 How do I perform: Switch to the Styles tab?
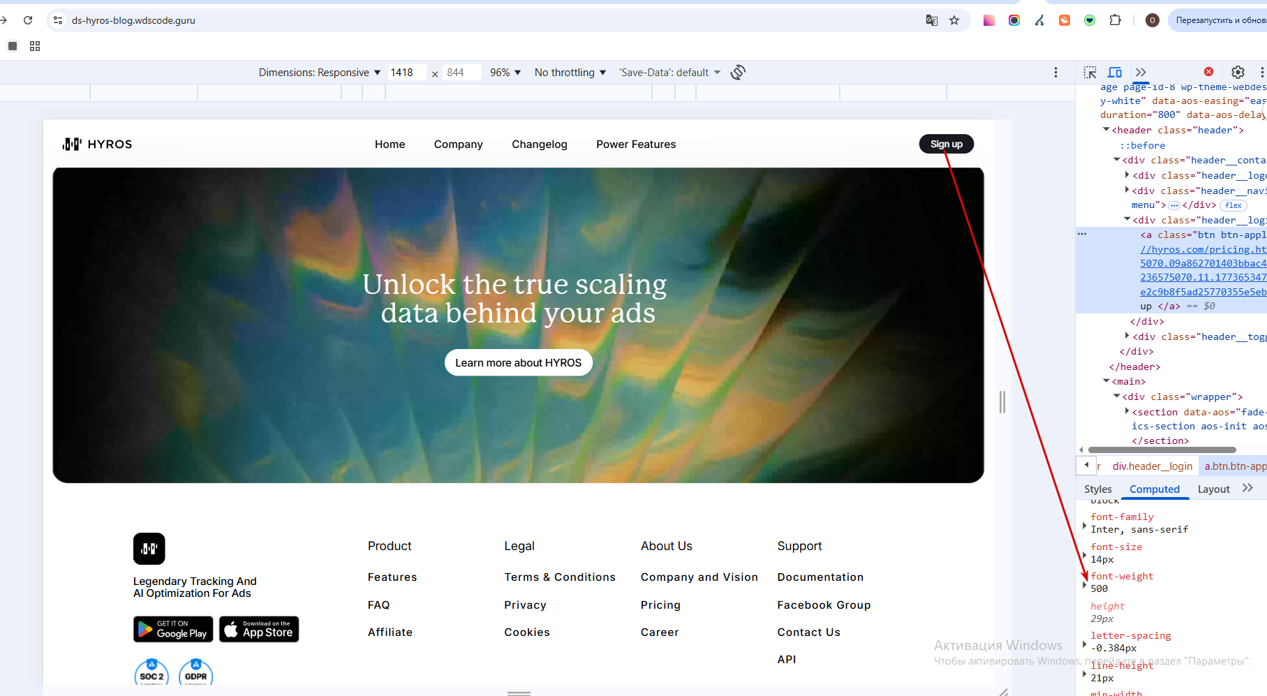point(1098,489)
